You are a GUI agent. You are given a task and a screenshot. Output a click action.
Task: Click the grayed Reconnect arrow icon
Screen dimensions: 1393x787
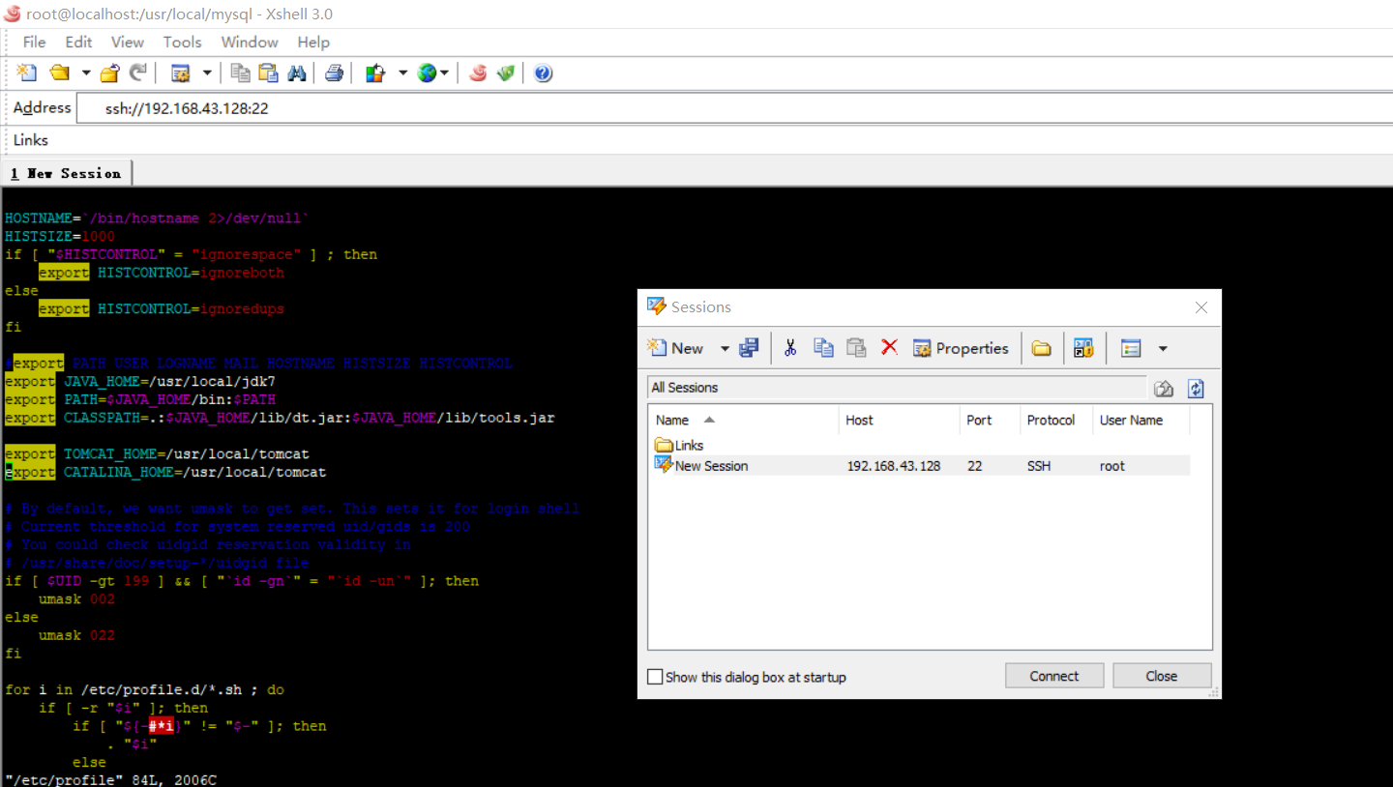point(138,73)
